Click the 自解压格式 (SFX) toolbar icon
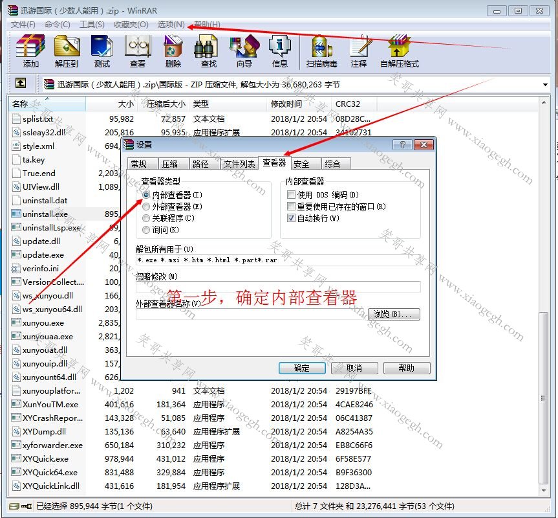Viewport: 558px width, 518px height. [400, 45]
